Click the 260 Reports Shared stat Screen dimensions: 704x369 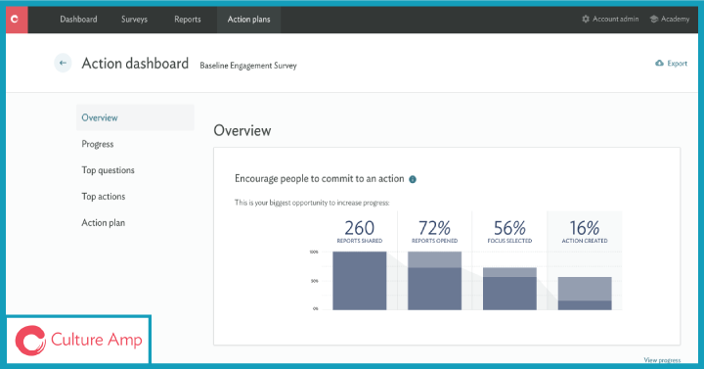click(360, 231)
